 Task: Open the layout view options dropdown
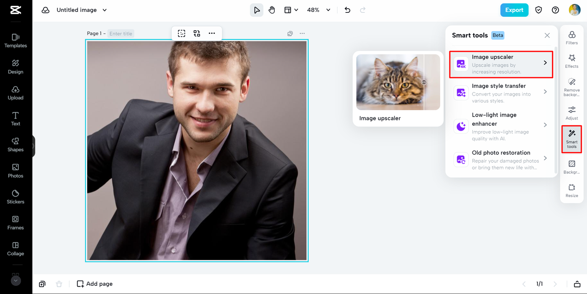pos(291,10)
